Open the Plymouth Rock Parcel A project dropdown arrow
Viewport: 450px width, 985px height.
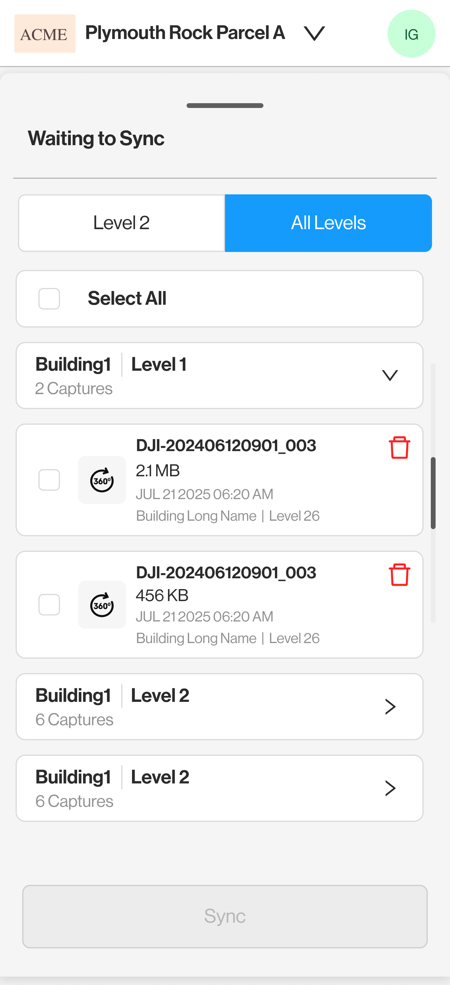[x=314, y=34]
